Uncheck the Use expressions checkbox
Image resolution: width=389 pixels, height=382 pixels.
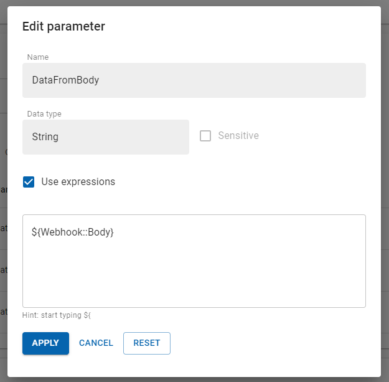click(29, 182)
